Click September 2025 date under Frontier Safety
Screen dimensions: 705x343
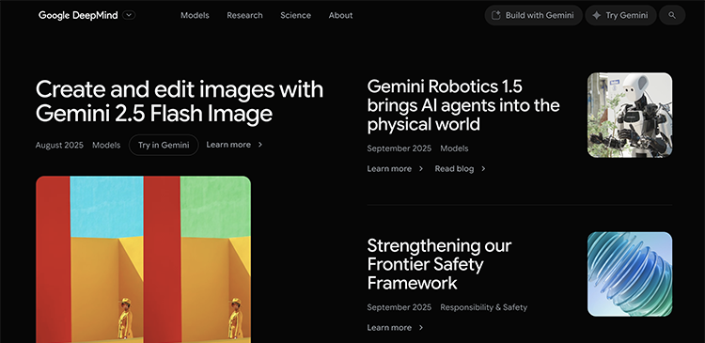pyautogui.click(x=399, y=307)
